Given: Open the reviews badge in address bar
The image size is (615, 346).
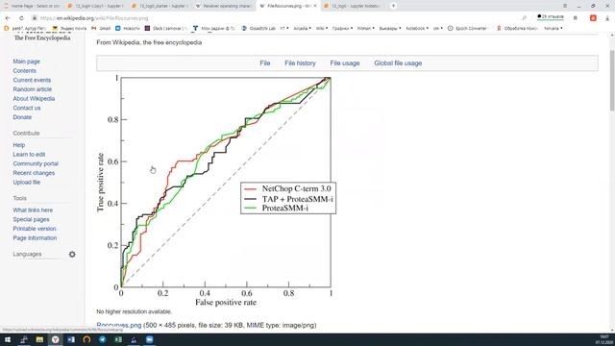Looking at the screenshot, I should point(551,17).
